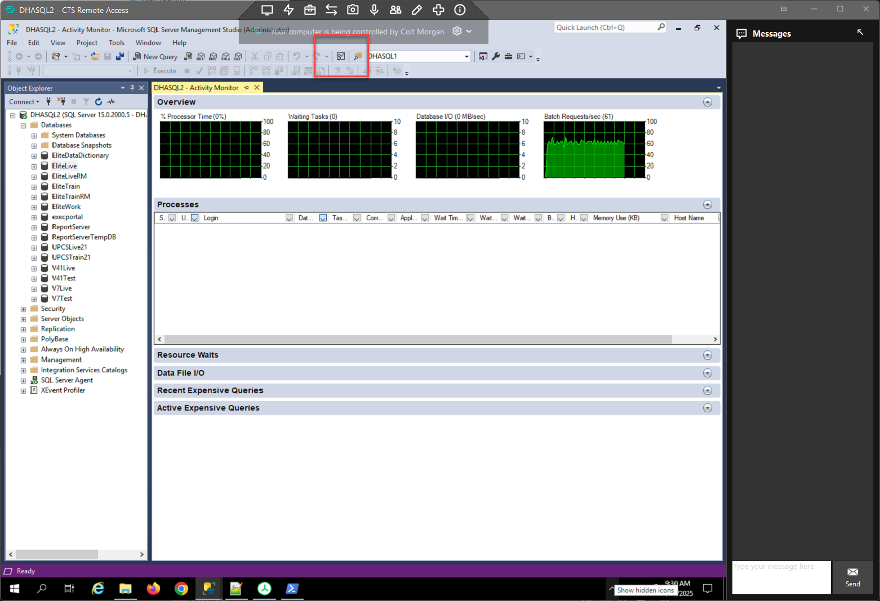Viewport: 880px width, 601px height.
Task: Expand the Security folder node
Action: coord(23,309)
